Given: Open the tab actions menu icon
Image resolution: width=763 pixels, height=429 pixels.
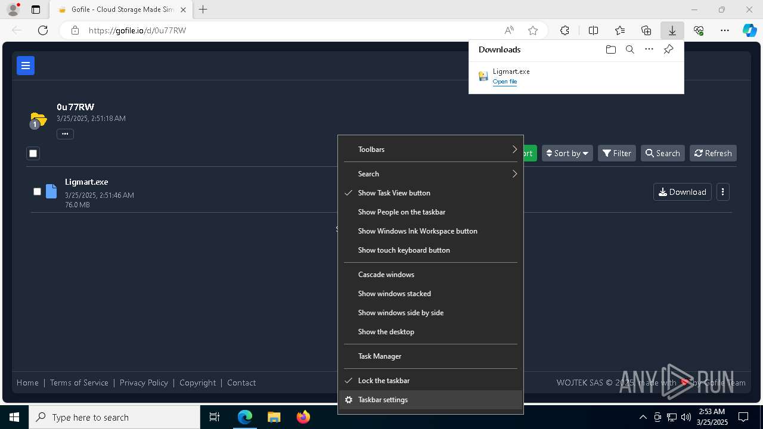Looking at the screenshot, I should [36, 10].
